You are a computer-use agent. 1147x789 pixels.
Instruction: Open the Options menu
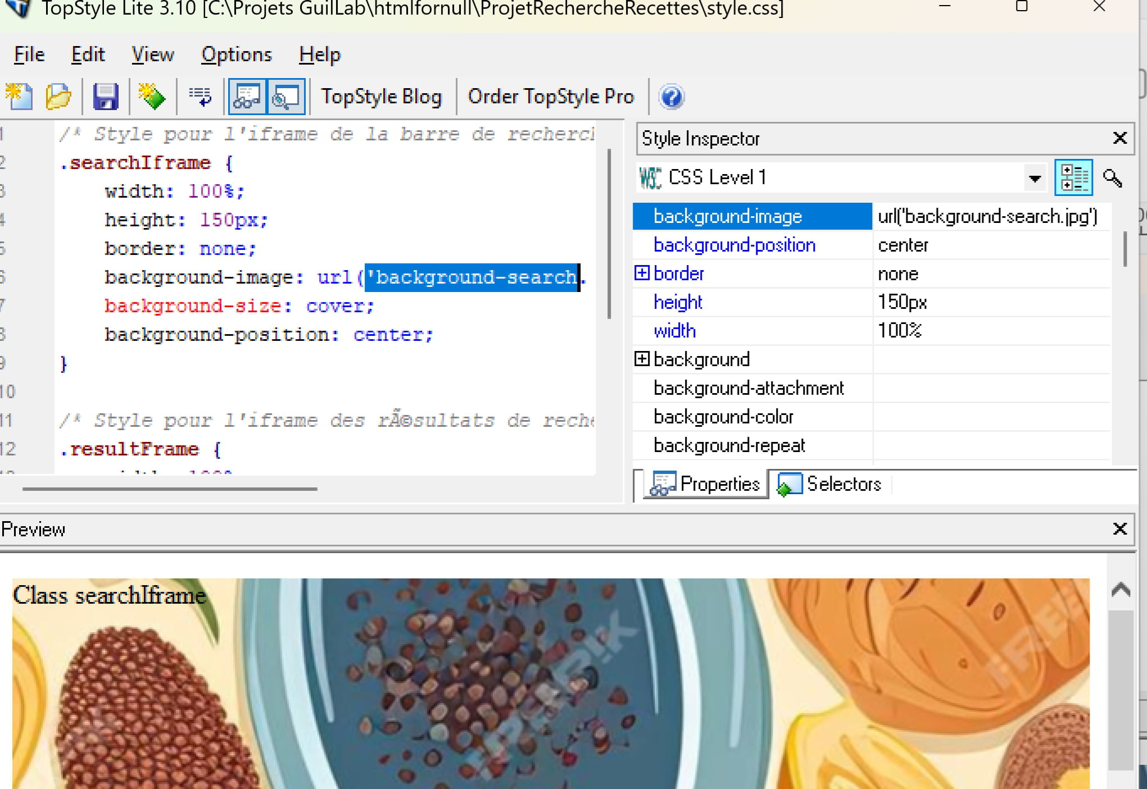click(x=237, y=54)
